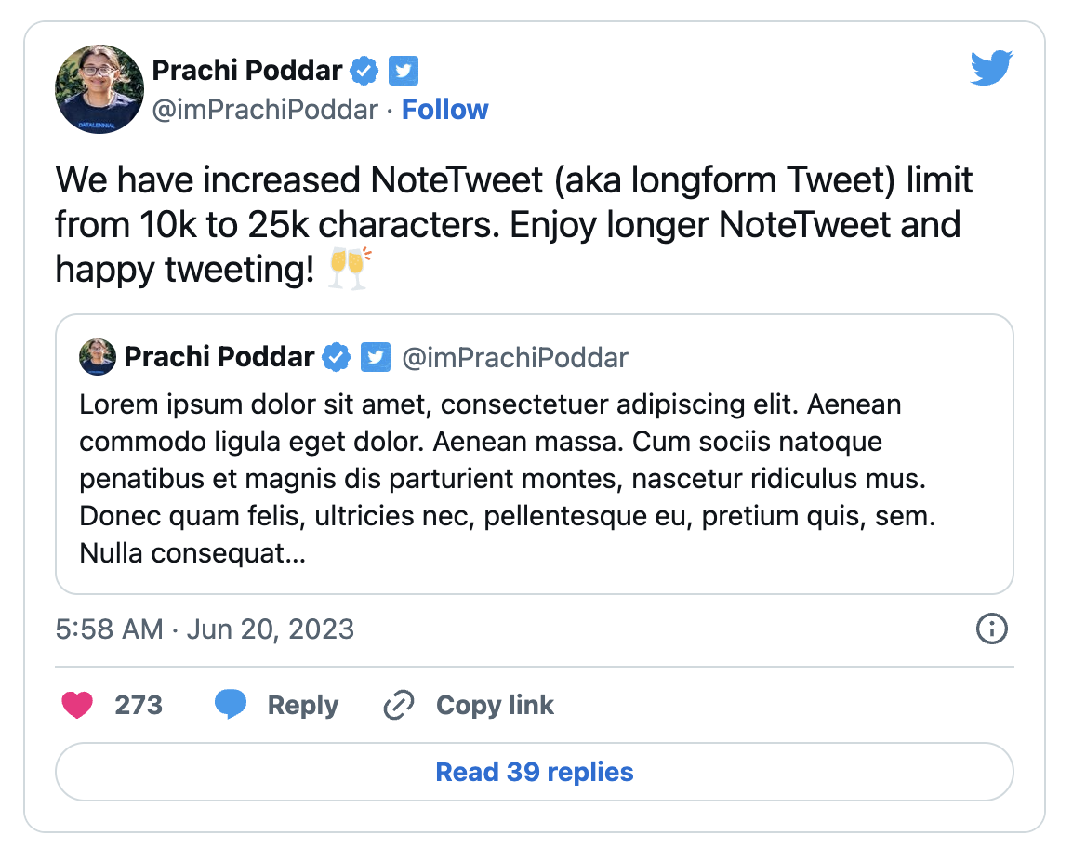
Task: Open the quoted Lorem ipsum tweet text
Action: pos(507,479)
